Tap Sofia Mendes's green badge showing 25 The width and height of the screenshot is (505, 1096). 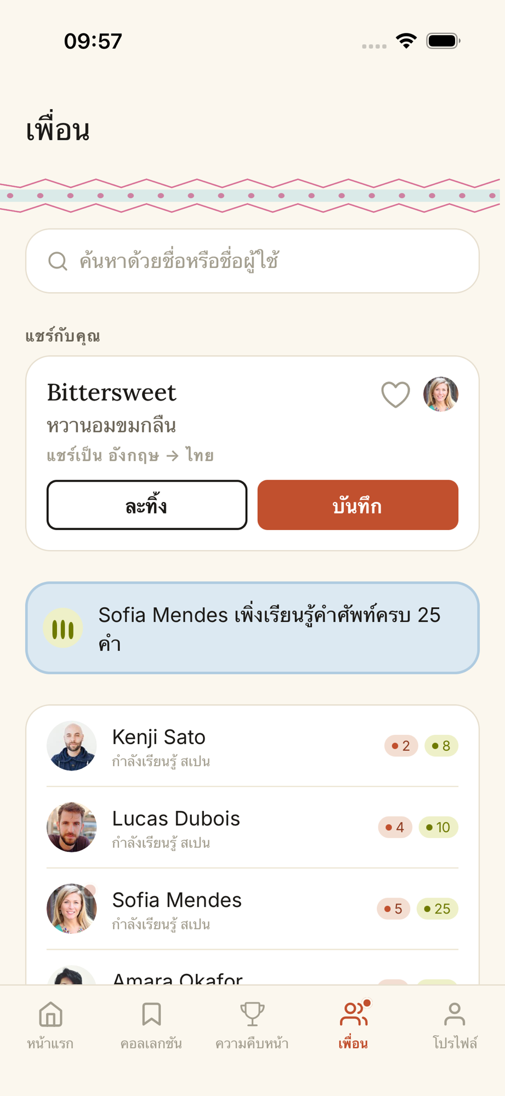click(438, 909)
